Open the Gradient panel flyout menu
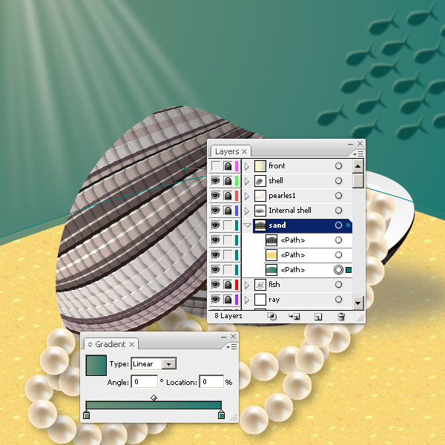Image resolution: width=445 pixels, height=445 pixels. pyautogui.click(x=231, y=347)
